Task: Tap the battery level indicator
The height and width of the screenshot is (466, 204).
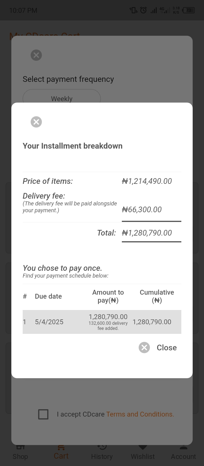Action: (189, 11)
